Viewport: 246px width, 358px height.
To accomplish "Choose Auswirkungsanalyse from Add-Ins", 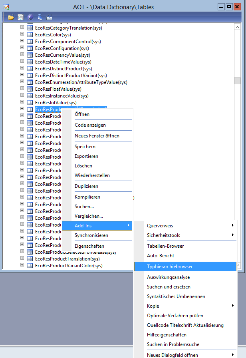I will pyautogui.click(x=185, y=277).
